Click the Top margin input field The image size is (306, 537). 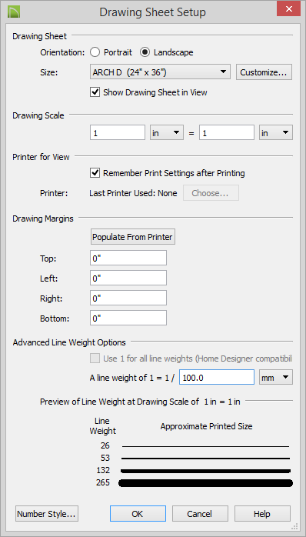pos(128,258)
